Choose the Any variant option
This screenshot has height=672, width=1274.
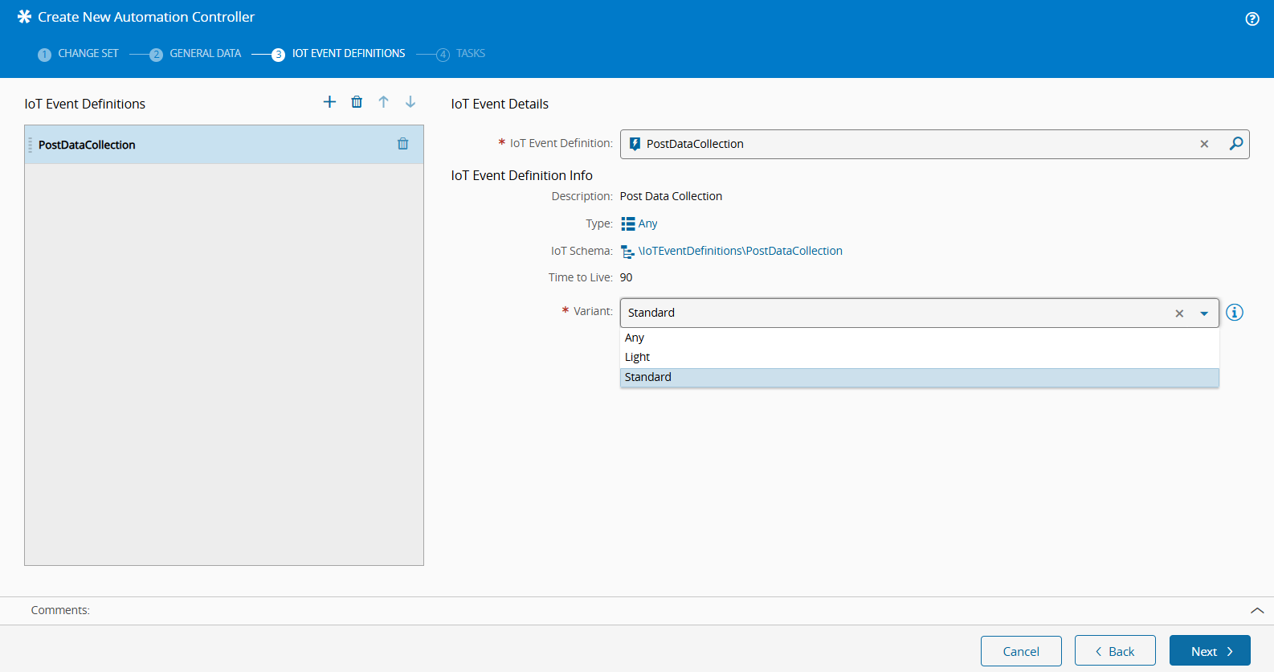[635, 338]
